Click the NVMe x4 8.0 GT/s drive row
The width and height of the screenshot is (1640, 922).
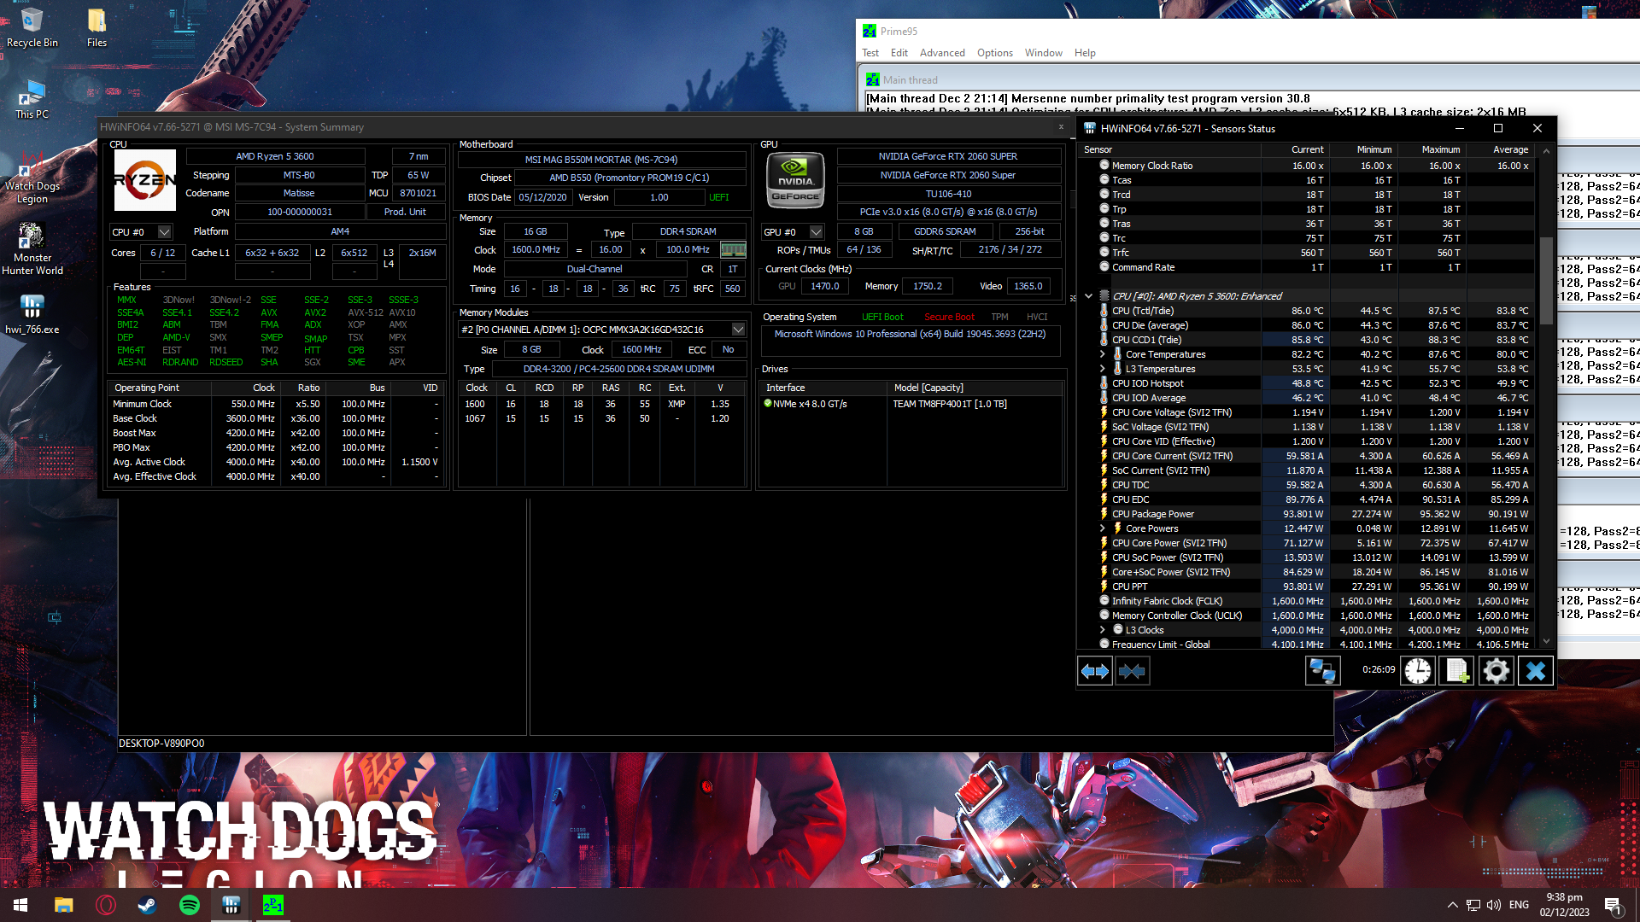[x=911, y=404]
